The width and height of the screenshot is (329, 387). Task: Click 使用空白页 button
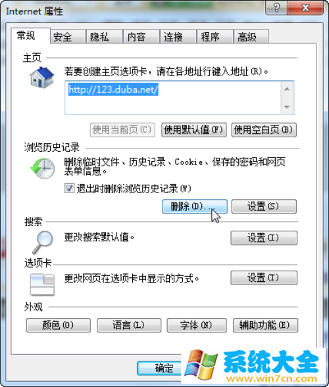click(264, 130)
